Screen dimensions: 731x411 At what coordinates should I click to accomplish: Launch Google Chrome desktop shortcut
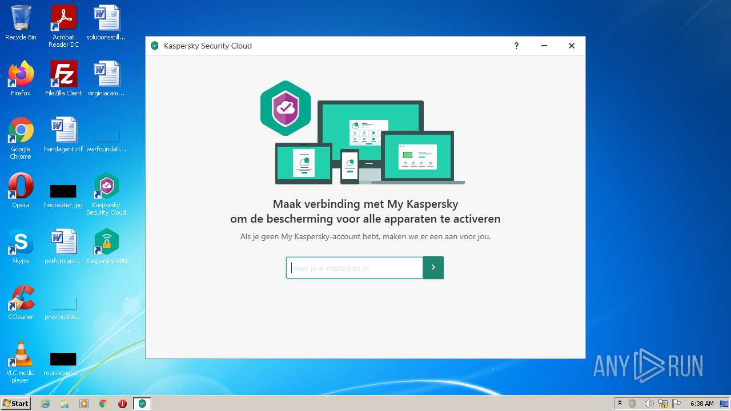tap(21, 138)
